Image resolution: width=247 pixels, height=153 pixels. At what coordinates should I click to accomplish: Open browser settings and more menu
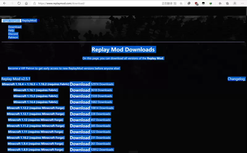pyautogui.click(x=242, y=3)
